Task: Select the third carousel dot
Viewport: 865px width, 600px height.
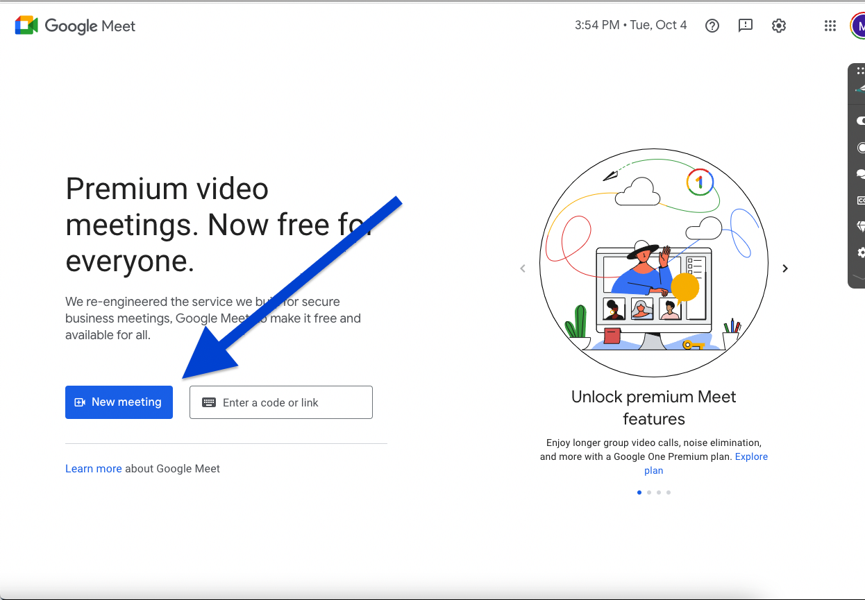Action: pyautogui.click(x=659, y=492)
